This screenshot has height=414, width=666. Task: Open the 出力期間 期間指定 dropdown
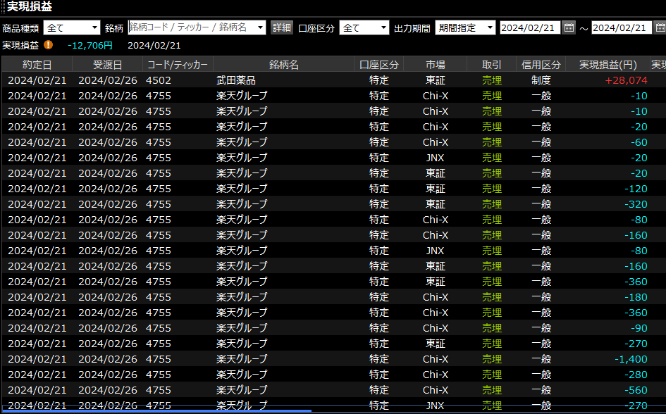pos(465,28)
